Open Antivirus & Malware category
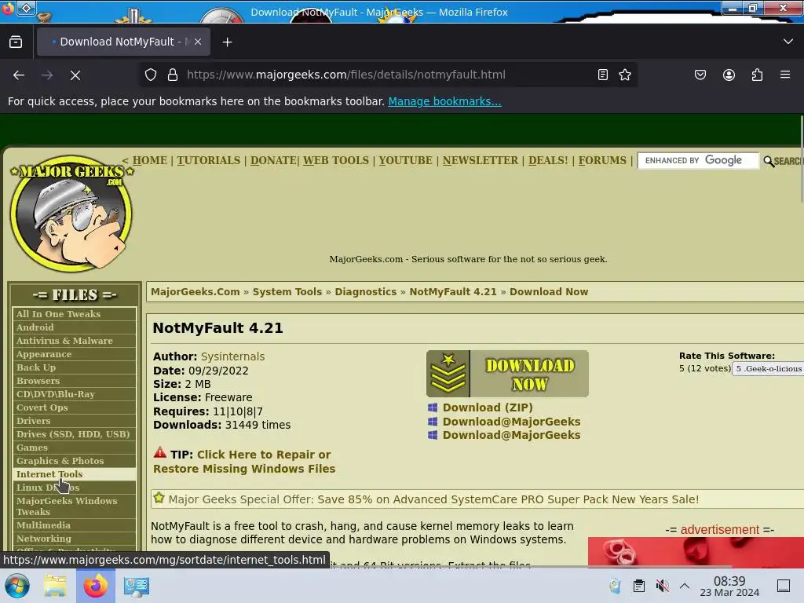The height and width of the screenshot is (603, 804). point(75,341)
